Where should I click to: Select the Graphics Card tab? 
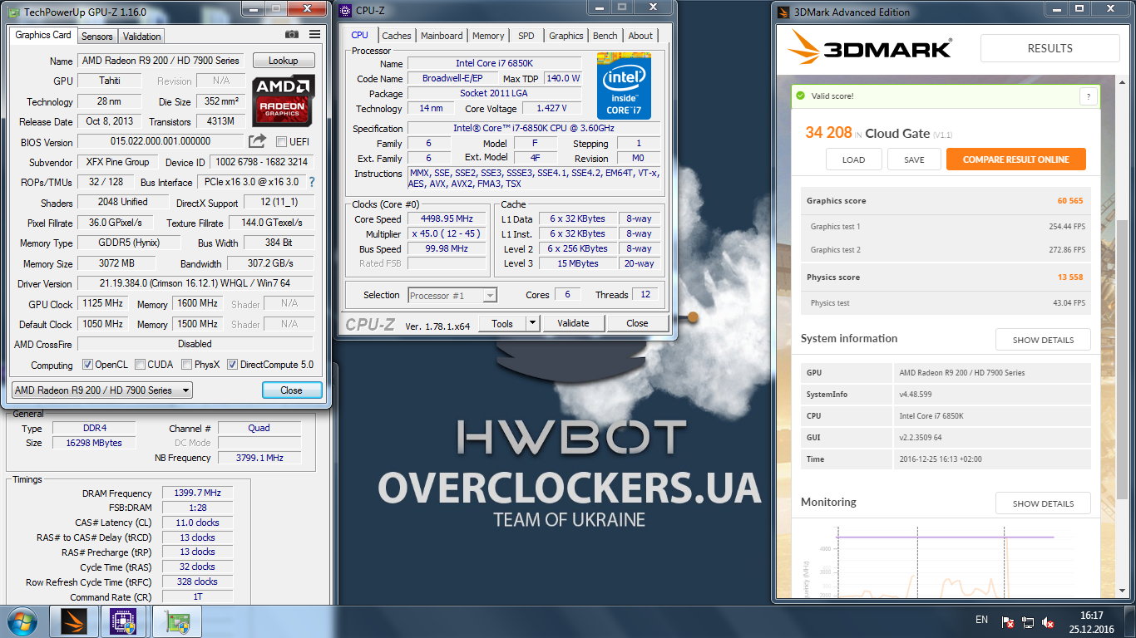coord(43,35)
